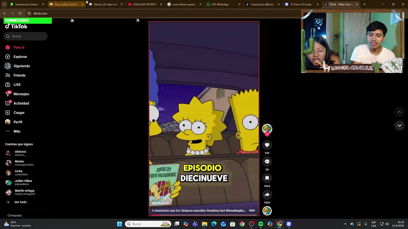
Task: Expand caption with más link
Action: (x=252, y=211)
